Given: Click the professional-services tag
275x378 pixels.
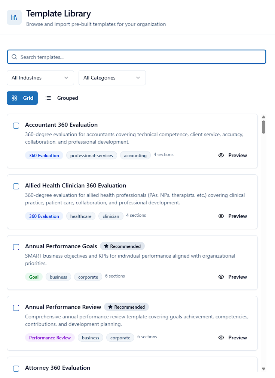Looking at the screenshot, I should pyautogui.click(x=91, y=156).
